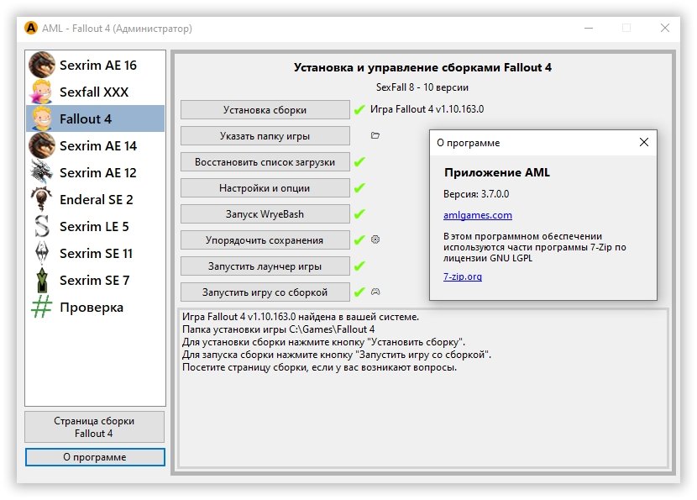The width and height of the screenshot is (697, 500).
Task: Click the gamepad icon beside Запустить игру со сборкой
Action: (375, 292)
